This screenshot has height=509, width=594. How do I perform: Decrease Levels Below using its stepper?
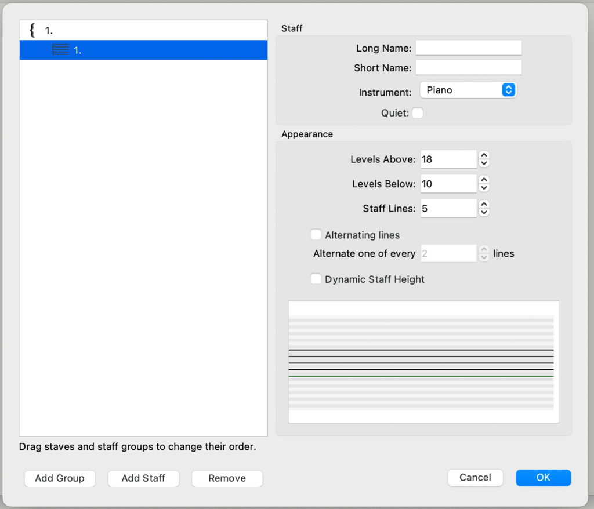(484, 187)
